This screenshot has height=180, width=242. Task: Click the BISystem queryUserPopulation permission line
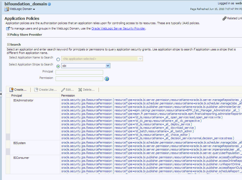(151, 153)
